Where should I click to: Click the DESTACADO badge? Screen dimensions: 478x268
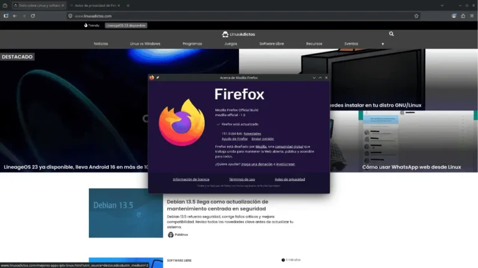point(17,57)
